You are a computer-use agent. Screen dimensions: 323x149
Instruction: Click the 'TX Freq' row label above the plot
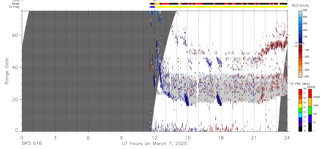(14, 7)
